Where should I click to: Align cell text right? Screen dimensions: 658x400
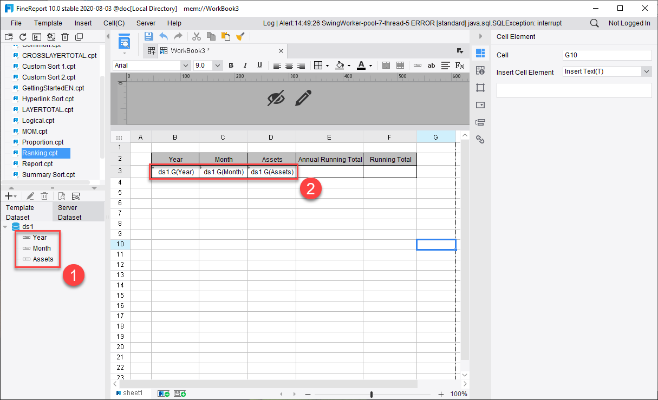pos(301,65)
